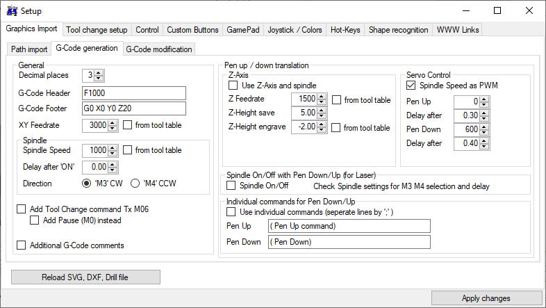Click Apply changes button

(x=486, y=298)
